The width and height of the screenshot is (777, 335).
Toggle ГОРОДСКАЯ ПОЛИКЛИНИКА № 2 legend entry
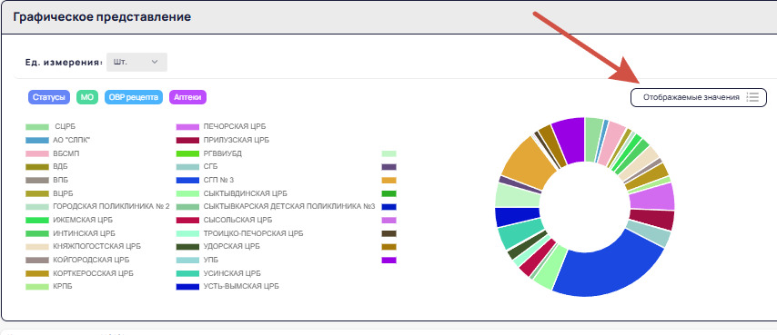(x=97, y=206)
